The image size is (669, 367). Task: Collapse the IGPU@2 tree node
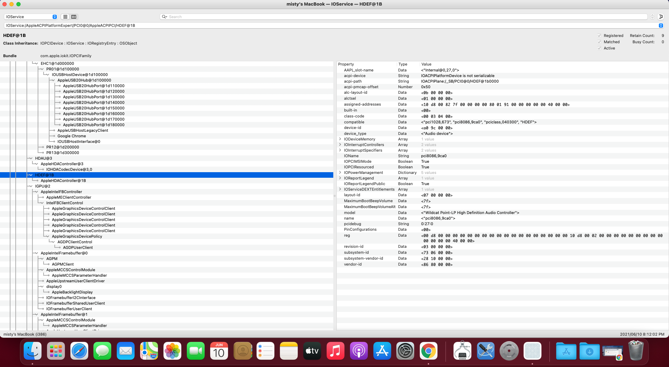point(31,186)
